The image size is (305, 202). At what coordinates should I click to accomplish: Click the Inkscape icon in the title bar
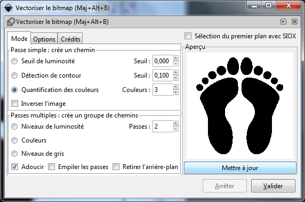tap(9, 8)
